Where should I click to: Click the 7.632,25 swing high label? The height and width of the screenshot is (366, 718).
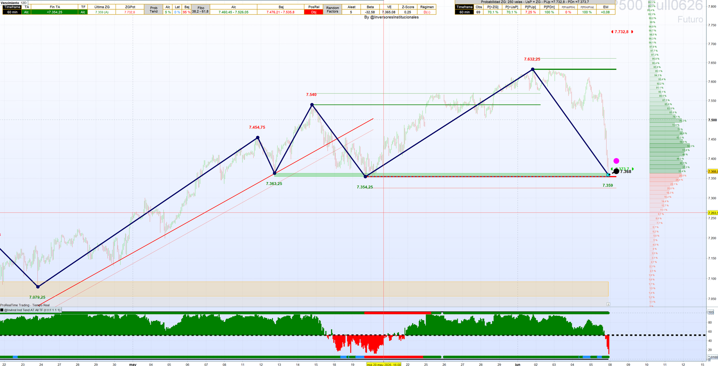pos(532,59)
